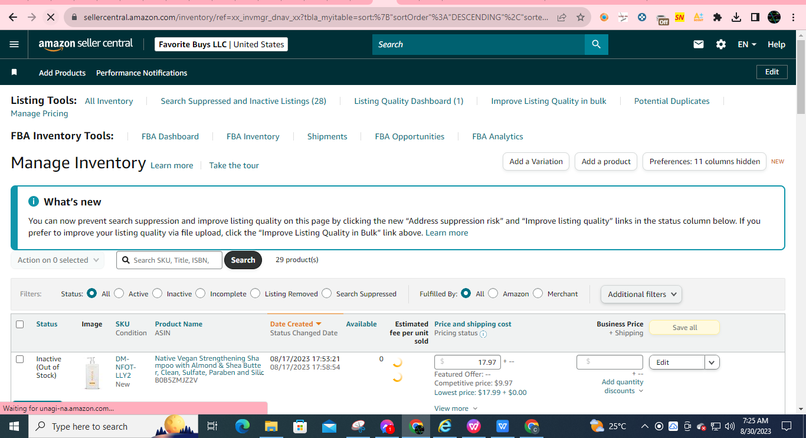Click the black Search button for SKU

point(243,260)
